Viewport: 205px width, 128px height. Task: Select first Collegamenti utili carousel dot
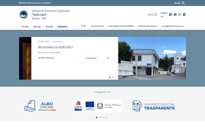(x=97, y=117)
